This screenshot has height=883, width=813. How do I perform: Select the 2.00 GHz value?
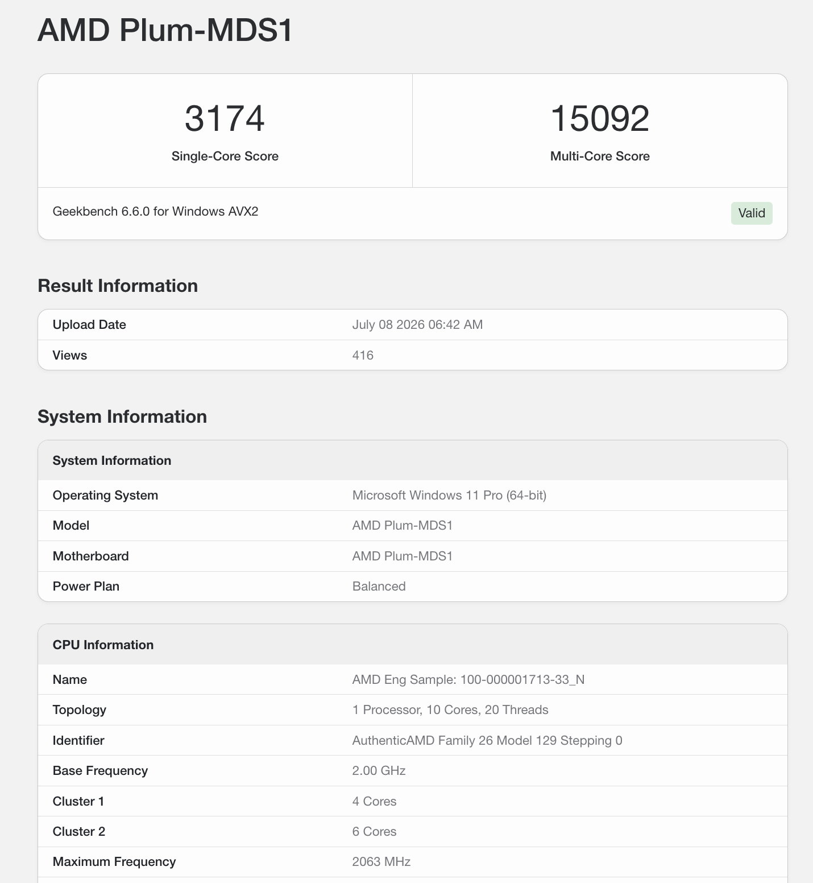tap(379, 771)
